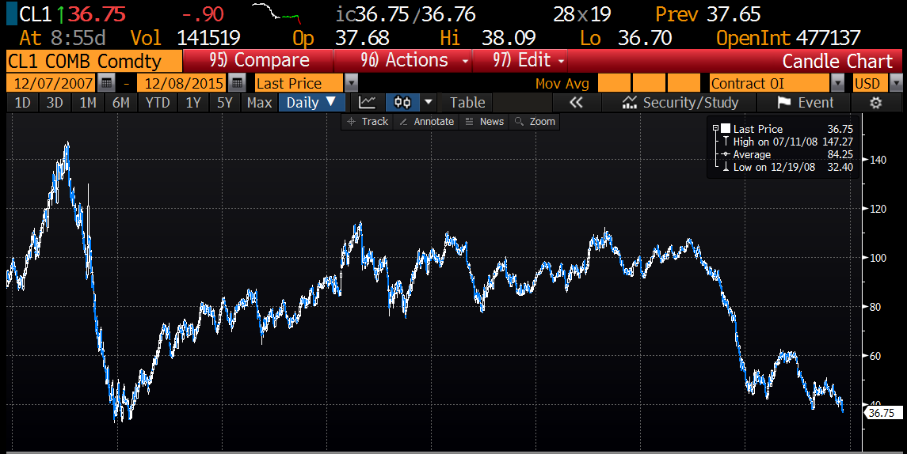
Task: Click the Compare button
Action: coord(257,61)
